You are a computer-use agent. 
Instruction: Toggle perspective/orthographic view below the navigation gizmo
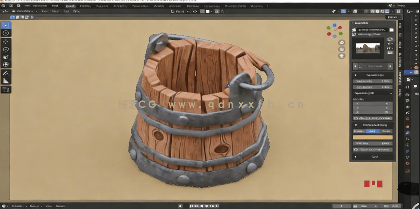pos(341,56)
